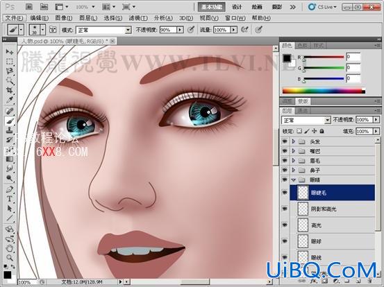The width and height of the screenshot is (384, 287).
Task: Enable airbrush mode next to flow
Action: pos(244,30)
